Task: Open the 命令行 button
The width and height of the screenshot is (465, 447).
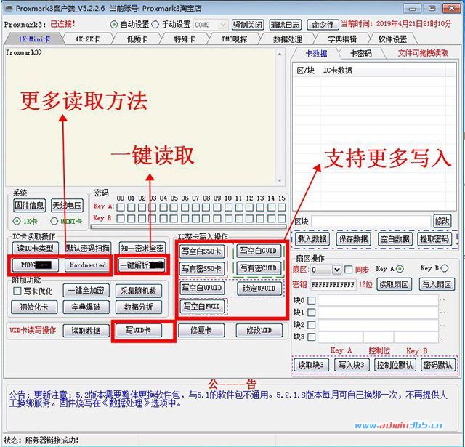Action: 323,25
